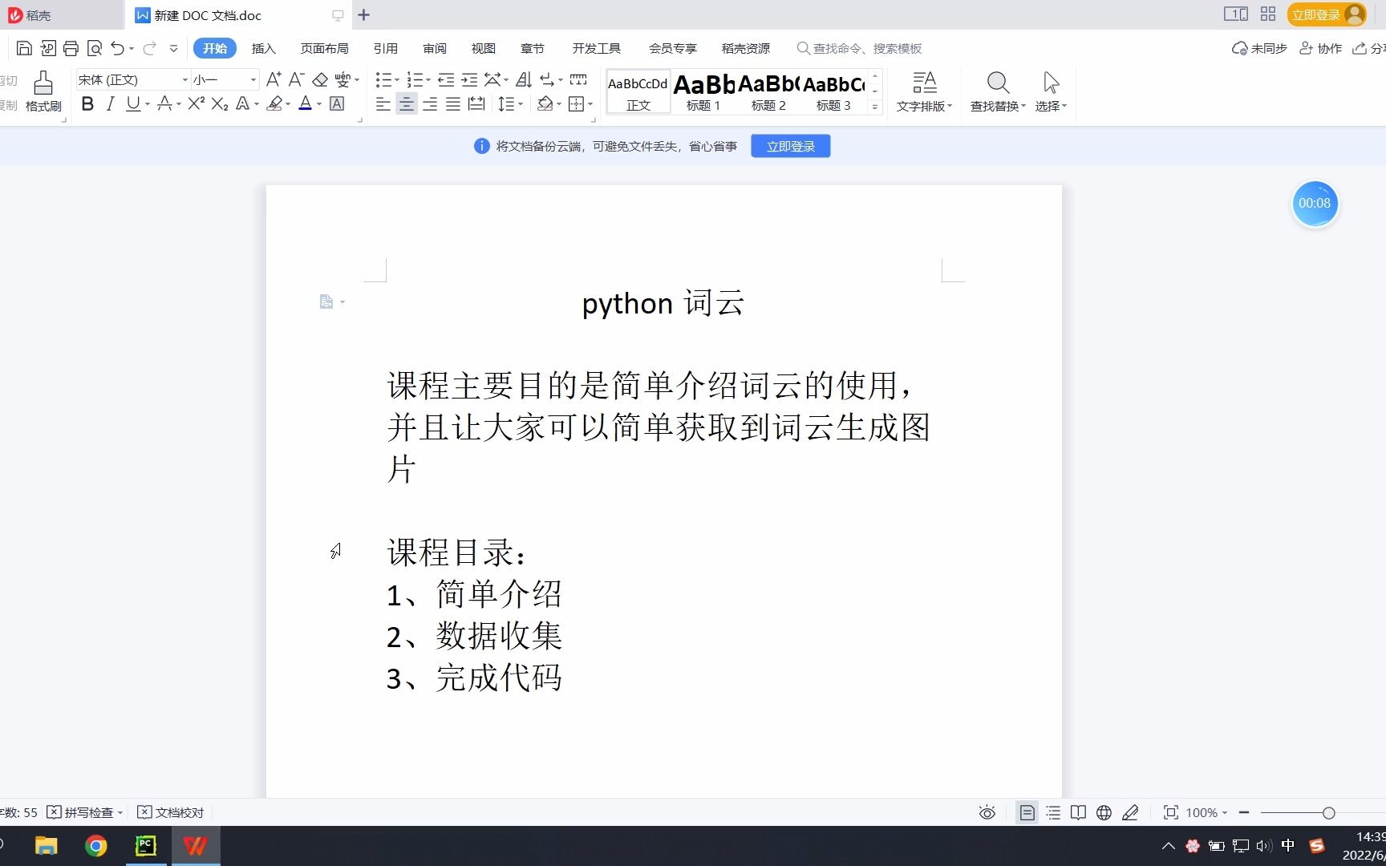
Task: Toggle center alignment button
Action: 407,103
